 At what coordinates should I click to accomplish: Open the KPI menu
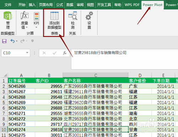pos(36,20)
